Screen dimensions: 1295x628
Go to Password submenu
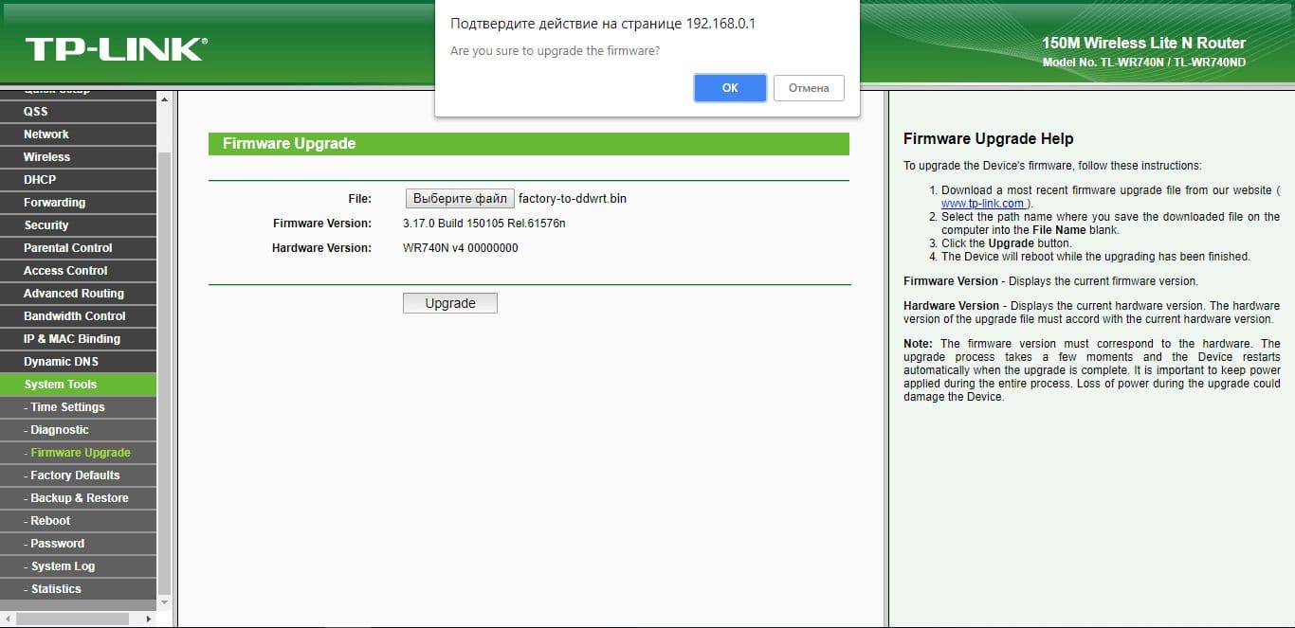(78, 544)
